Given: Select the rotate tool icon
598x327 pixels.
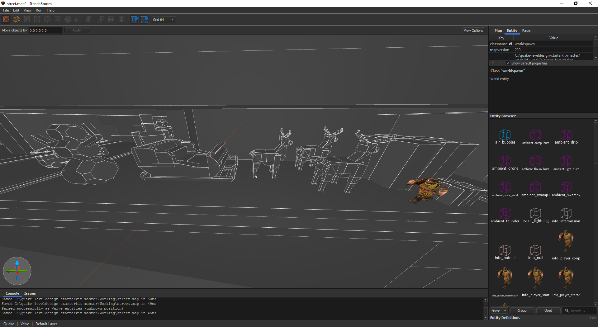Looking at the screenshot, I should (x=68, y=19).
